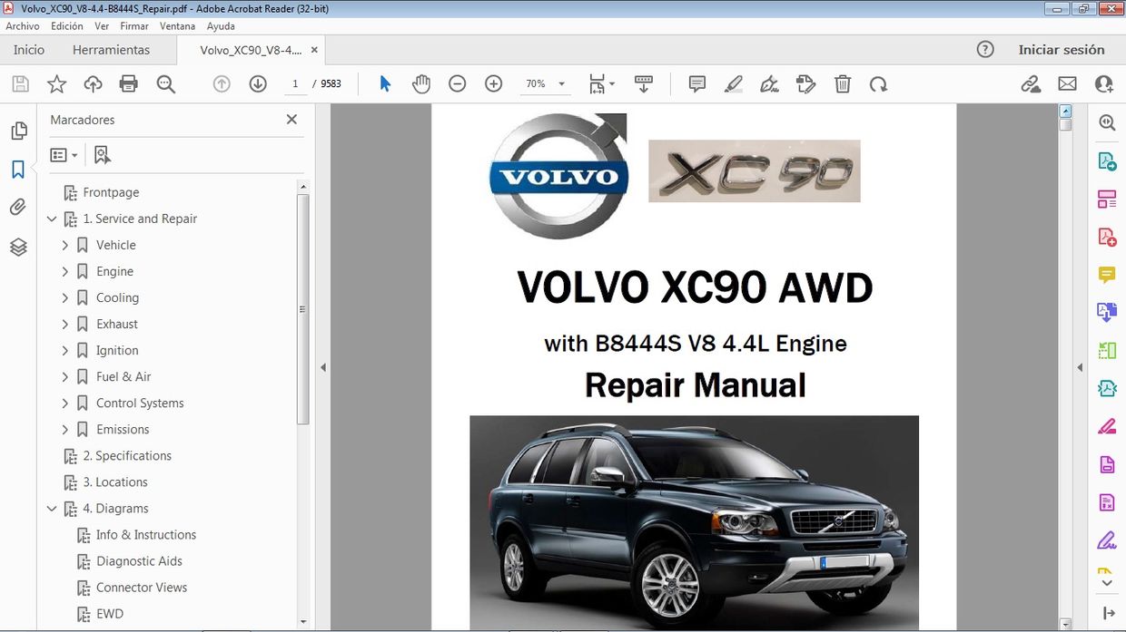The image size is (1126, 632).
Task: Switch to the Herramientas tab
Action: 111,50
